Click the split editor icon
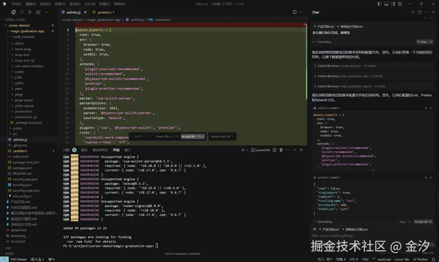 (294, 12)
